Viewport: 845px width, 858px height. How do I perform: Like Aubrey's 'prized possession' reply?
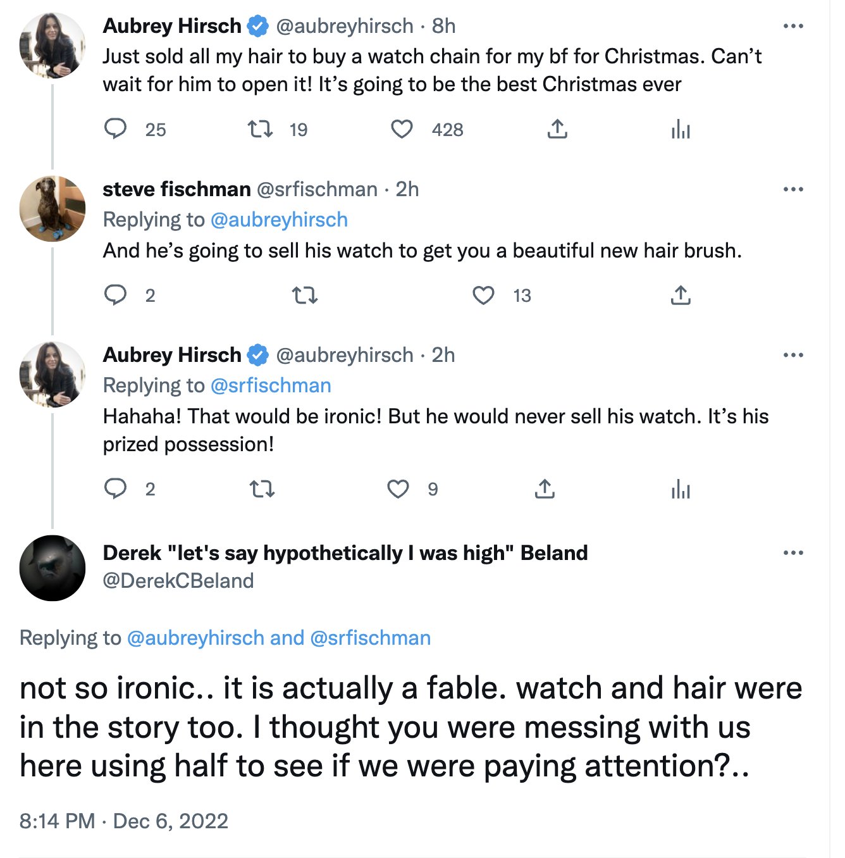(398, 488)
